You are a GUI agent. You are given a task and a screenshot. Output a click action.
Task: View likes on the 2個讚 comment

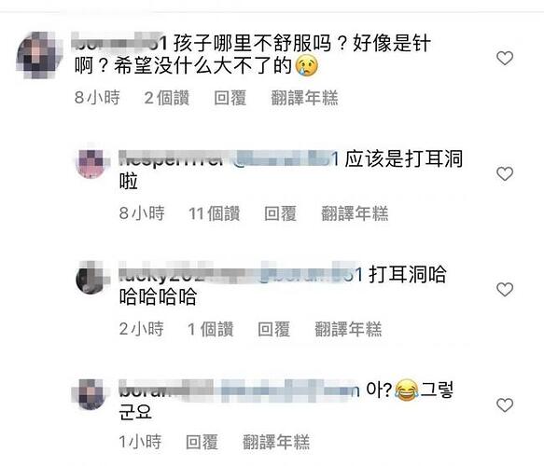coord(166,98)
